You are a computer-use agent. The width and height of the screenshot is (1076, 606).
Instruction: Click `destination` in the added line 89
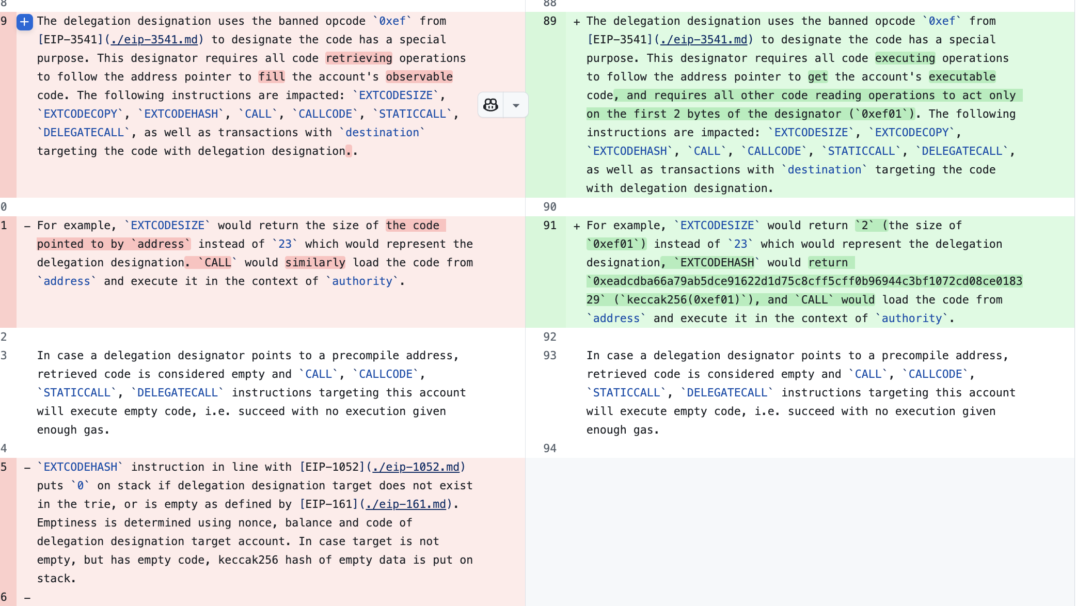tap(825, 170)
